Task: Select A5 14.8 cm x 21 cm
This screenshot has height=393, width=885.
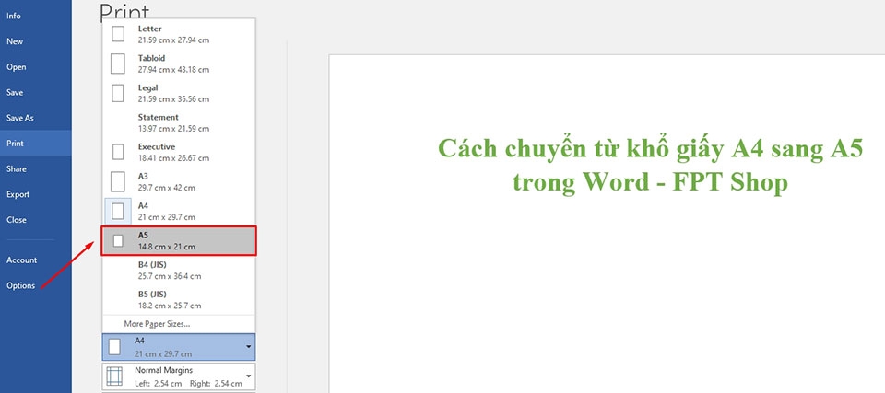Action: pos(178,241)
